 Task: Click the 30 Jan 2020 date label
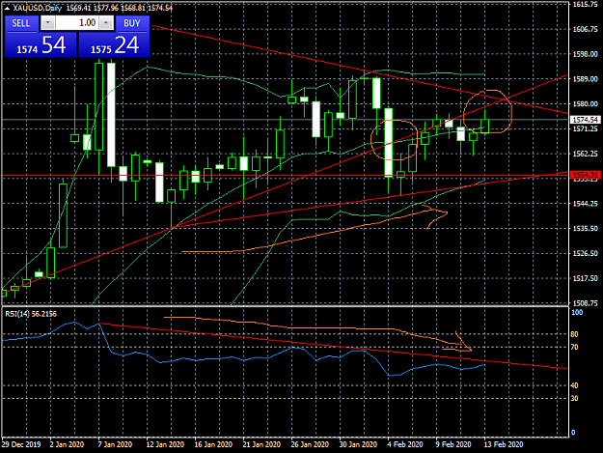358,444
